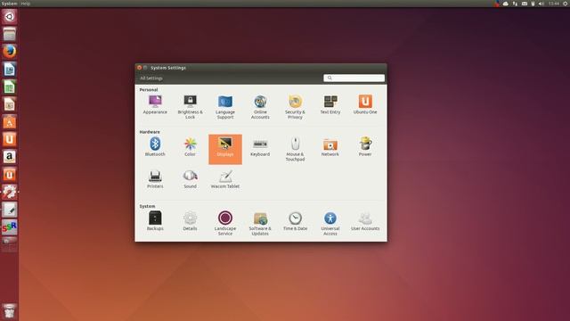Open Wacom Tablet settings

225,179
